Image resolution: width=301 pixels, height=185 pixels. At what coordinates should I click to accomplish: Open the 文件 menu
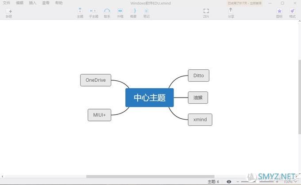pyautogui.click(x=7, y=3)
